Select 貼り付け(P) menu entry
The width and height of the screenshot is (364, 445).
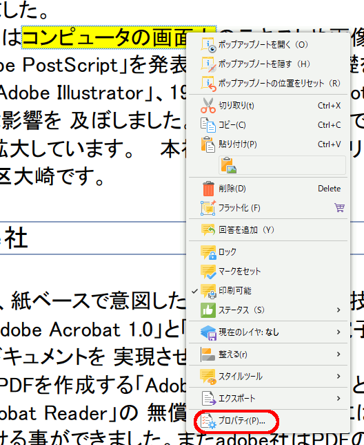click(267, 144)
